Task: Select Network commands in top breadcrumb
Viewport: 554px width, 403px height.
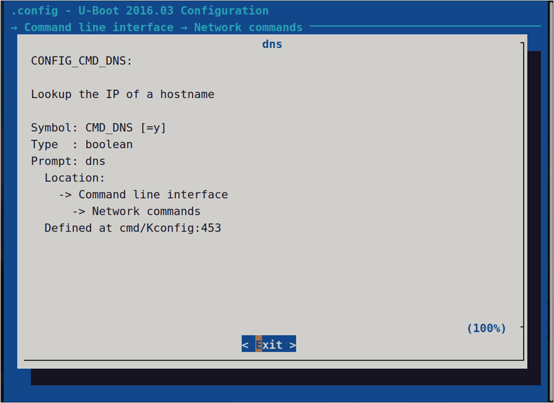Action: [248, 27]
